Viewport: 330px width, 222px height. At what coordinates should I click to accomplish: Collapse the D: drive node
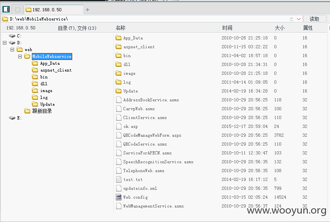click(x=4, y=43)
